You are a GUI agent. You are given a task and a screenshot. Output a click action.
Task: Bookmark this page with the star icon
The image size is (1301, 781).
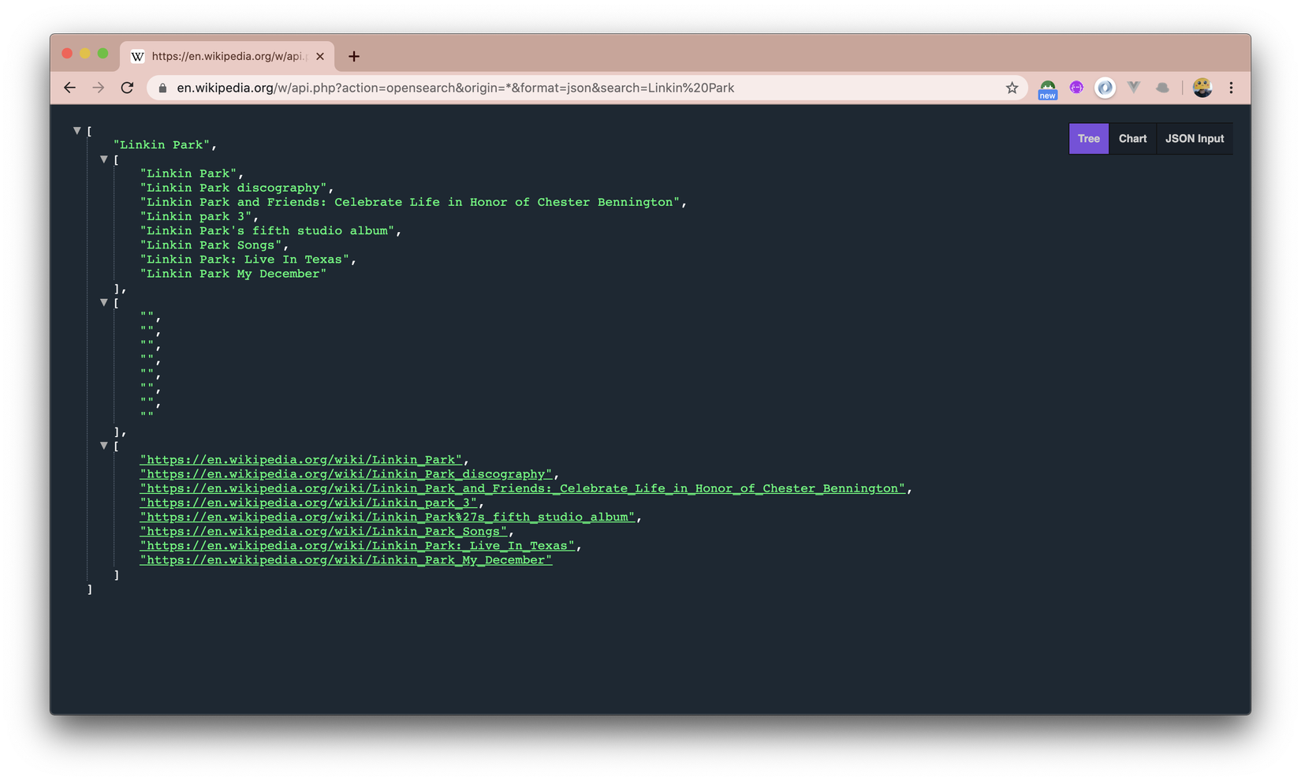tap(1012, 88)
